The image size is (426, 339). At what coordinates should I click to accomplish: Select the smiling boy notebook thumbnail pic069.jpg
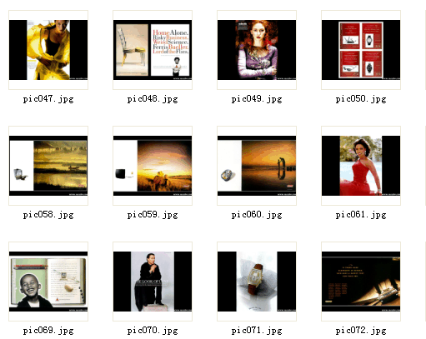[x=48, y=282]
